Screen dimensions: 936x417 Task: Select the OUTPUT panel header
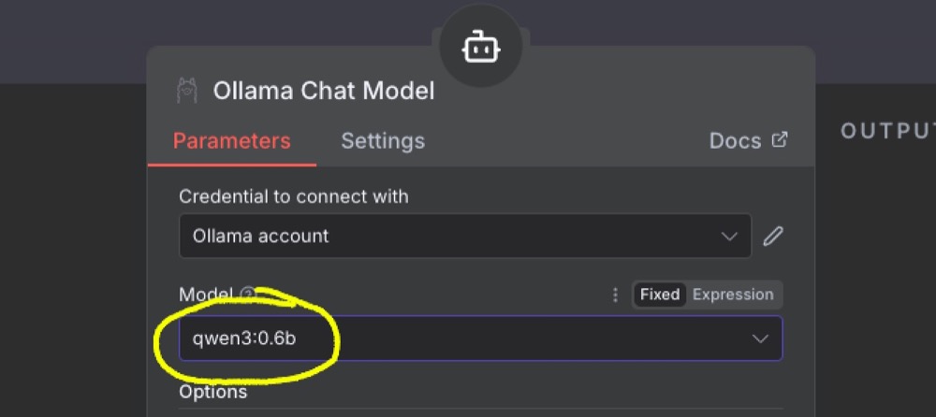[x=886, y=131]
